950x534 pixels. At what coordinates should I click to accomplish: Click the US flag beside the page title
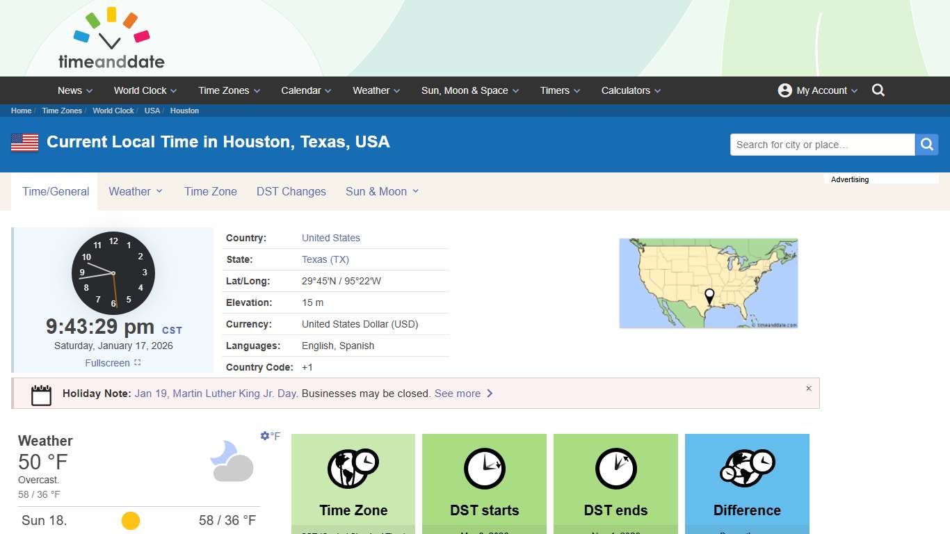[x=23, y=141]
